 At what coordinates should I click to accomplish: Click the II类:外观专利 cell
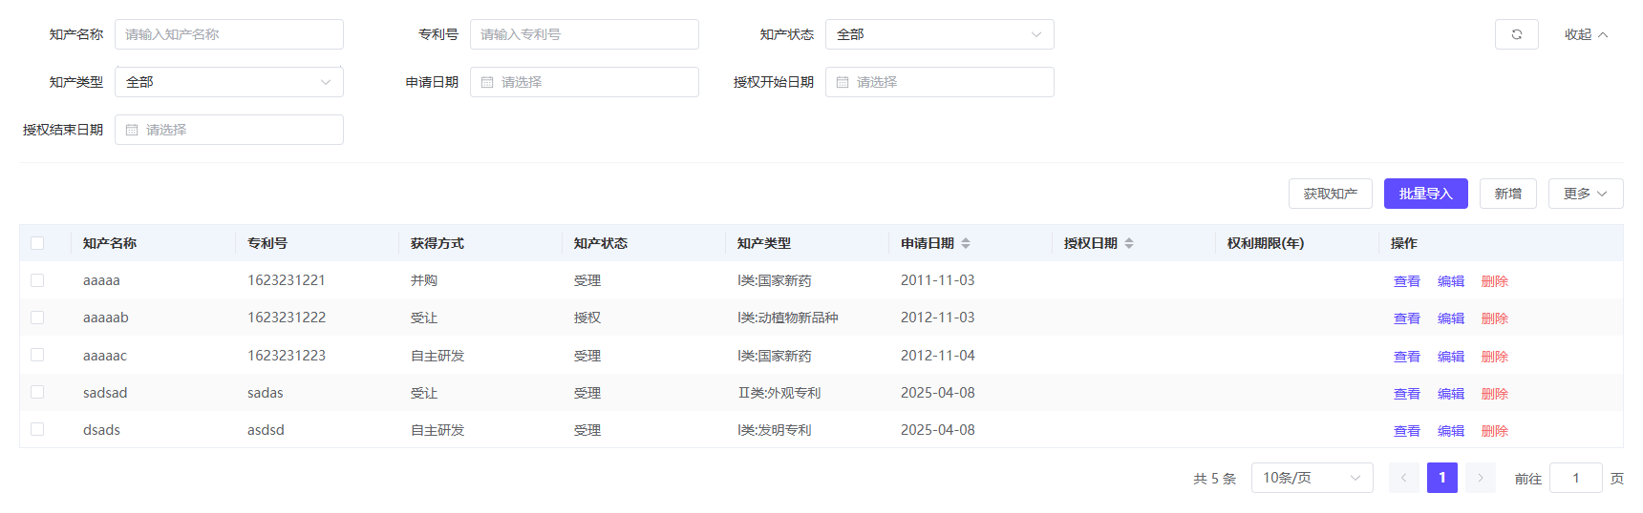click(x=779, y=393)
